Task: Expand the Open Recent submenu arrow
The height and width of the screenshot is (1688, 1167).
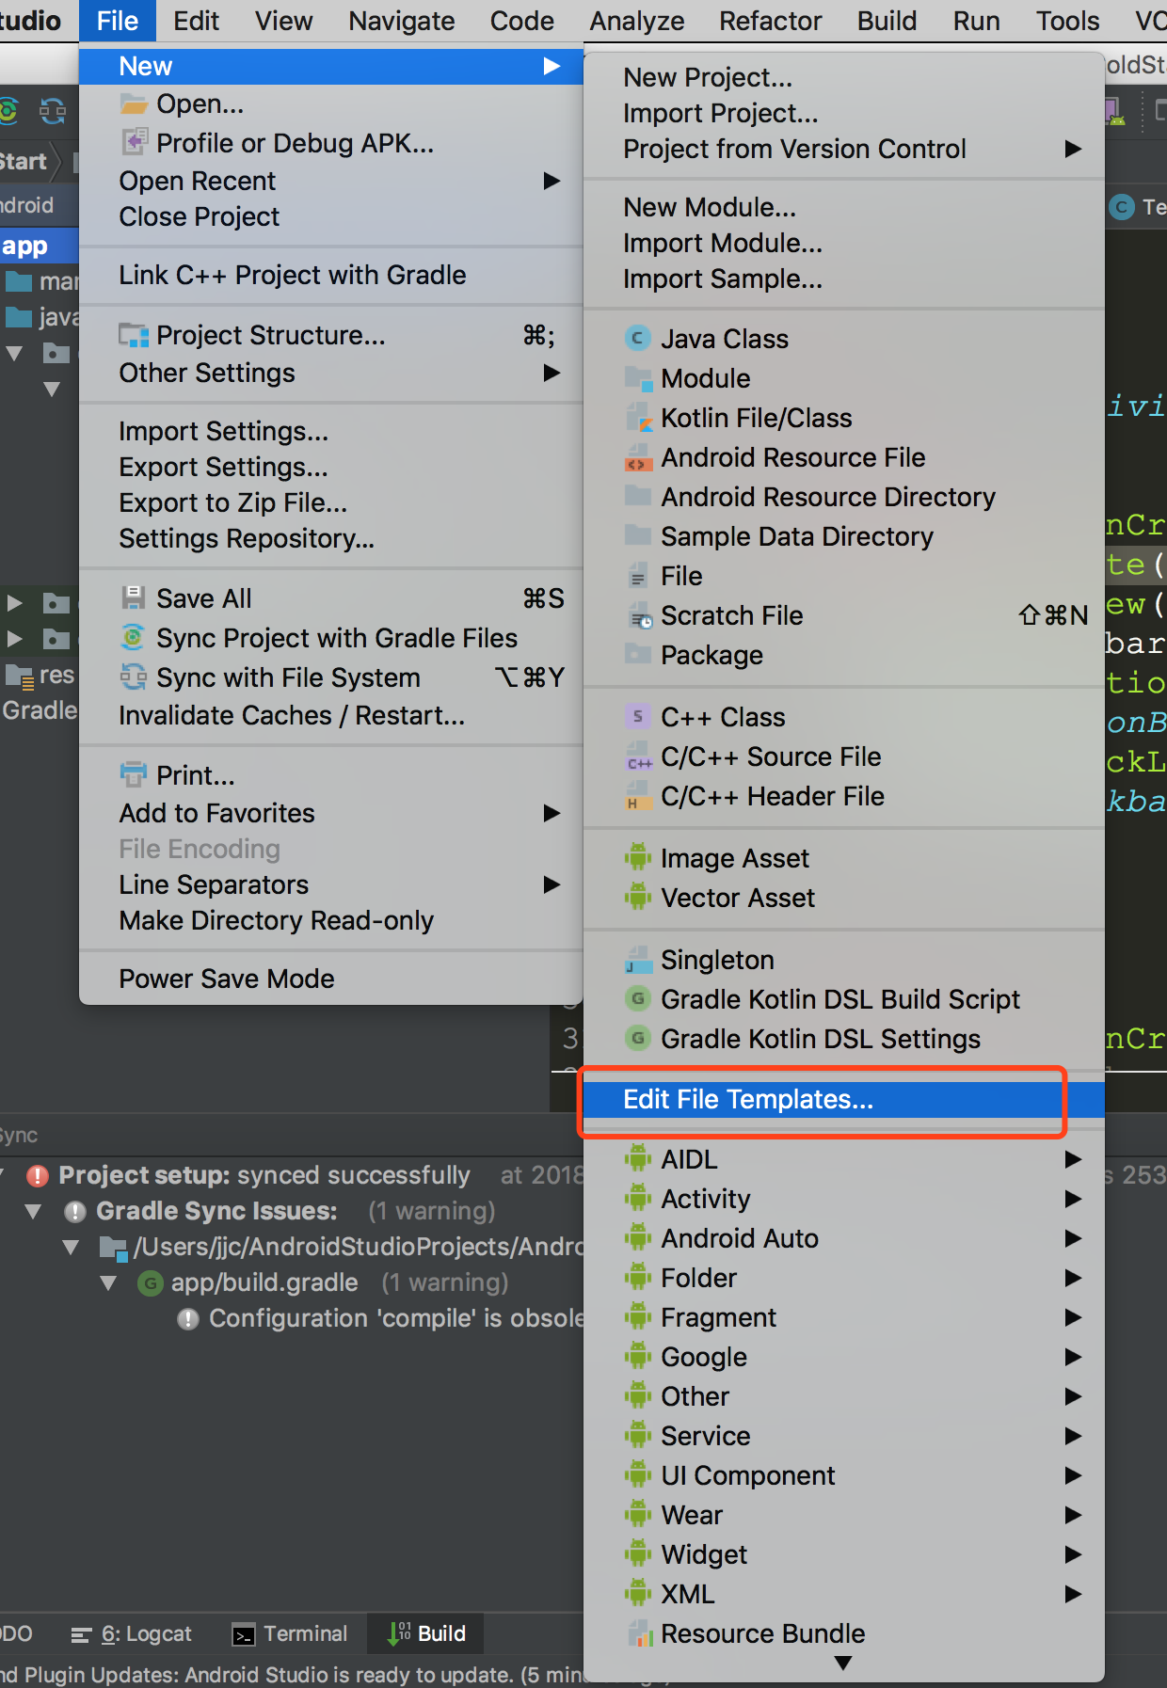Action: [x=552, y=181]
